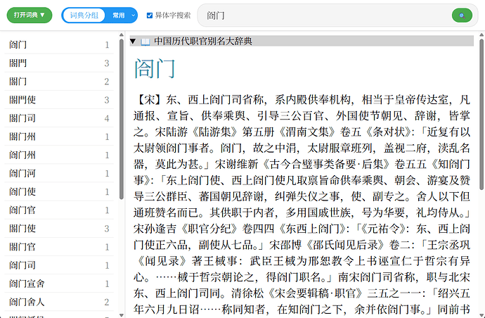Click the green magnifier search button
485x318 pixels.
(x=462, y=15)
